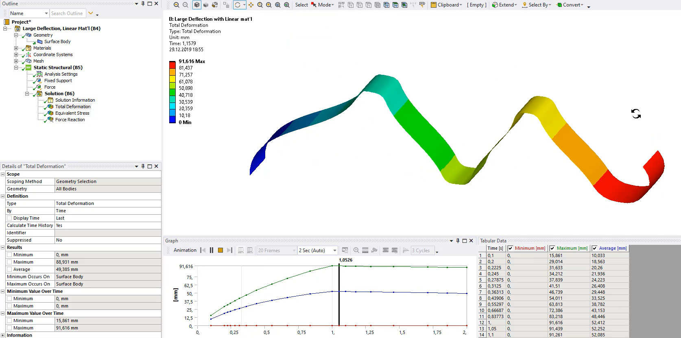Click the Mode arrow cursor icon
Image resolution: width=681 pixels, height=338 pixels.
point(314,5)
